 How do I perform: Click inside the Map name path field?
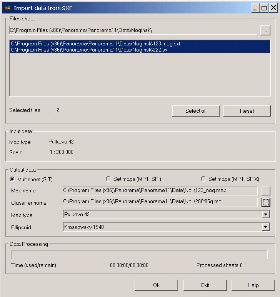pyautogui.click(x=160, y=191)
